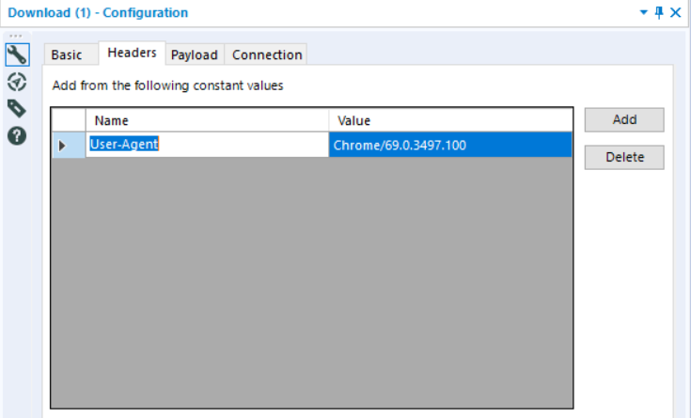The image size is (691, 418).
Task: Switch to the Basic tab
Action: click(x=67, y=54)
